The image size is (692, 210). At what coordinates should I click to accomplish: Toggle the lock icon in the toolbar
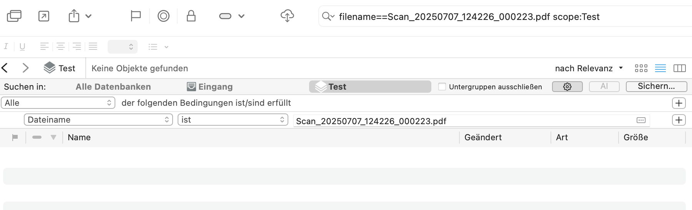(x=191, y=16)
